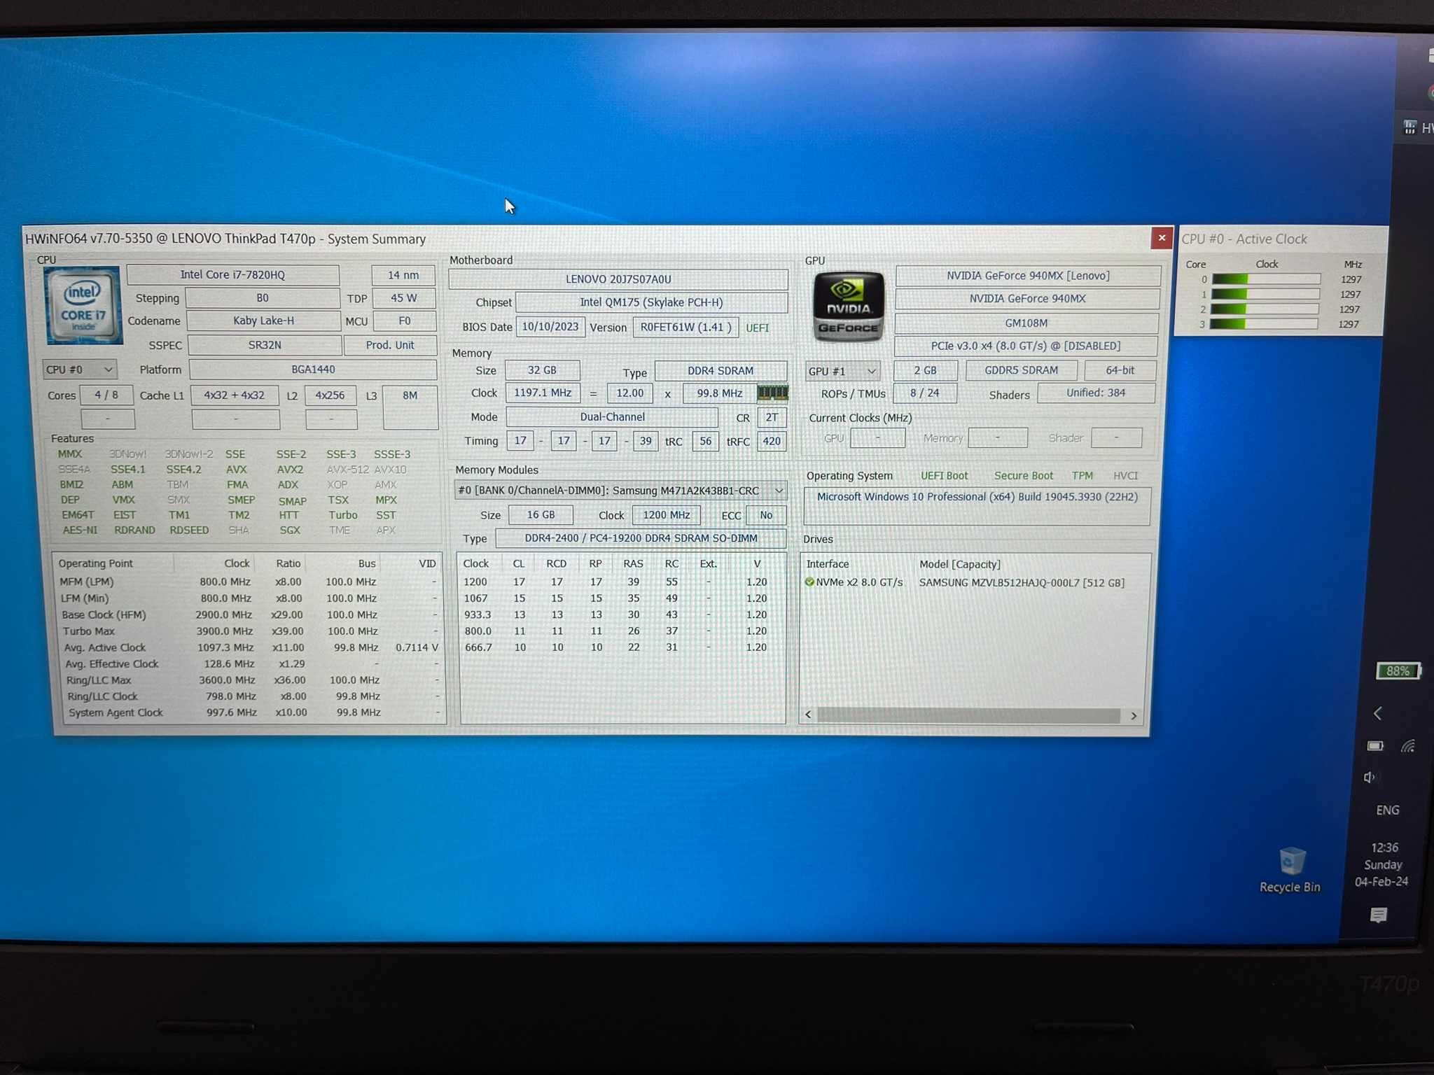The image size is (1434, 1075).
Task: Click the Kaby Lake-H codename field
Action: 263,321
